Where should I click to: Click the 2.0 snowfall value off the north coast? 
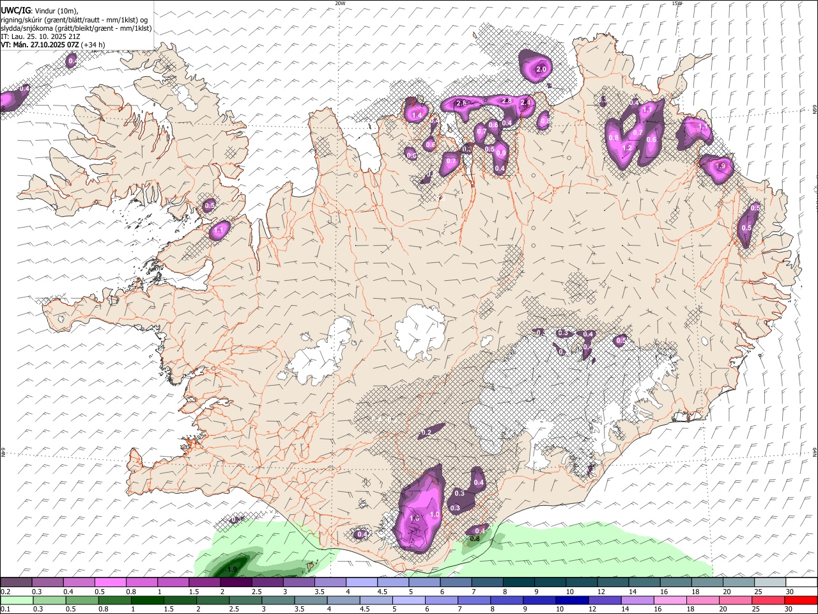pyautogui.click(x=541, y=69)
